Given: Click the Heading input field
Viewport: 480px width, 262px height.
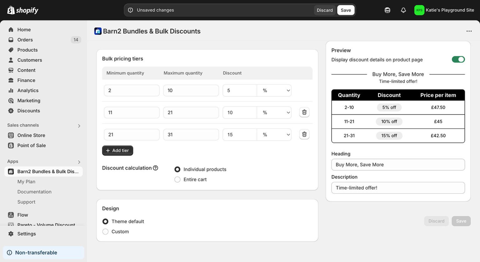Looking at the screenshot, I should pyautogui.click(x=397, y=164).
